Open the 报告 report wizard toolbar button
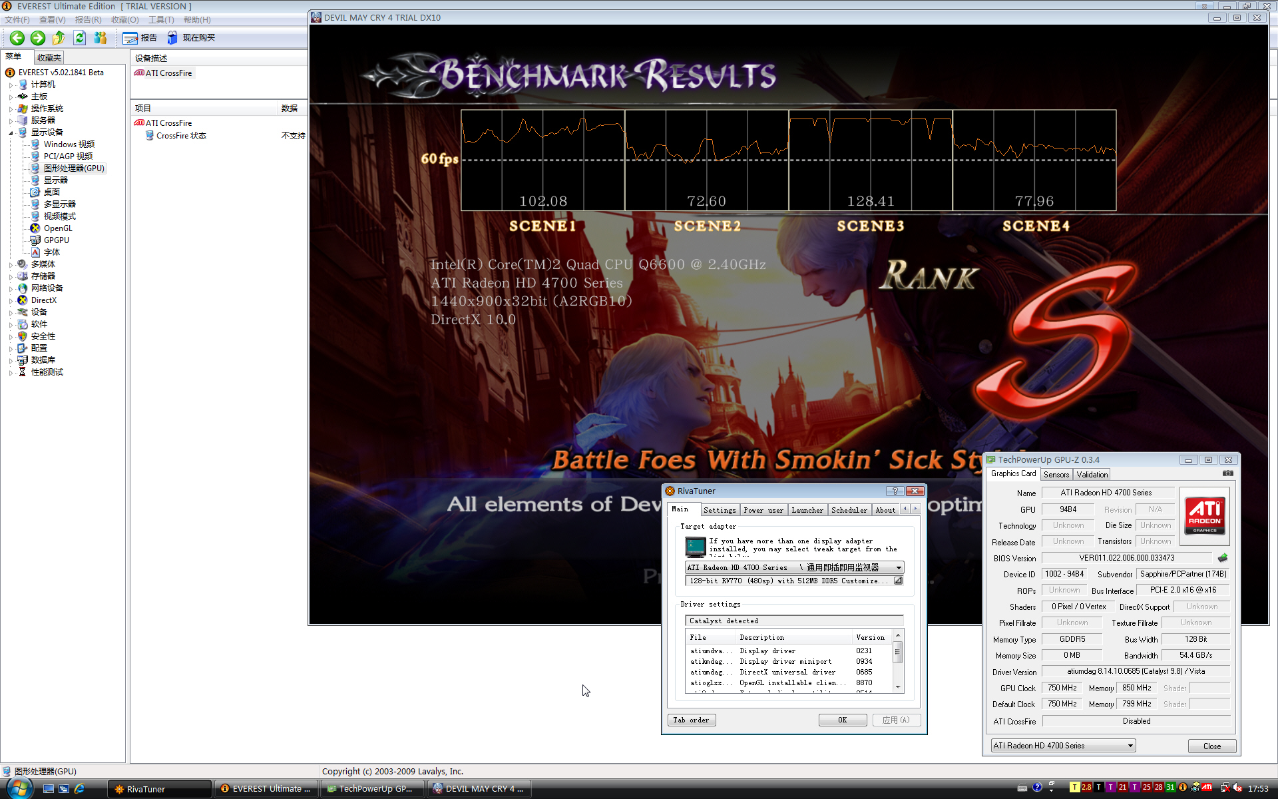This screenshot has height=799, width=1278. tap(140, 38)
